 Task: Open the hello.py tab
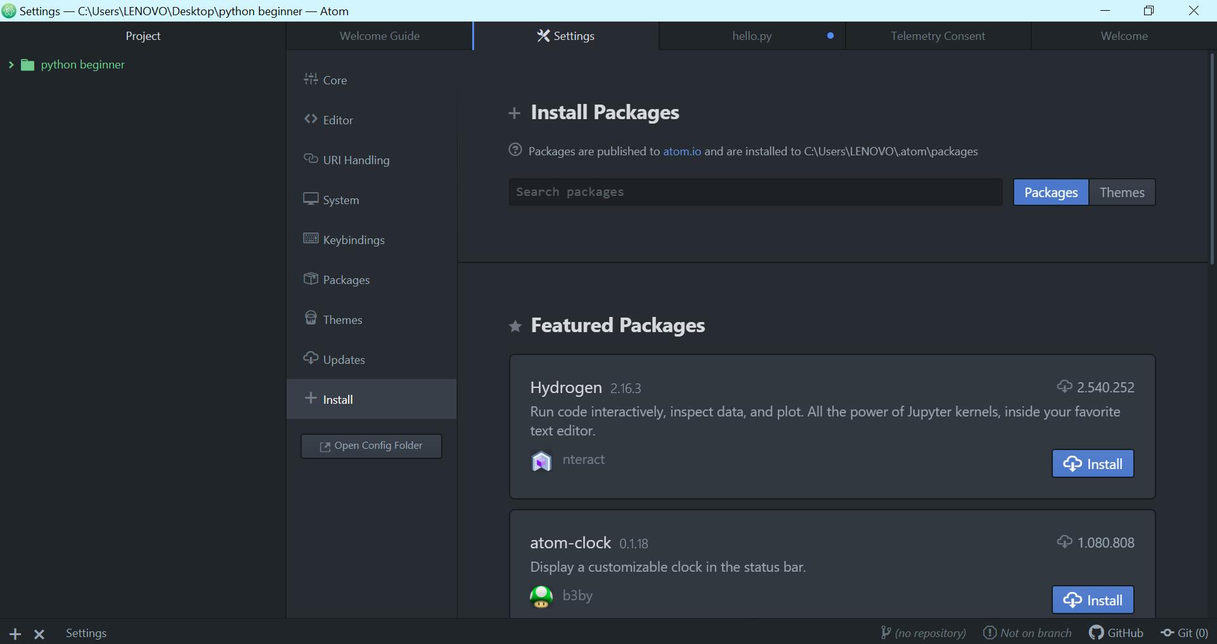pyautogui.click(x=752, y=36)
